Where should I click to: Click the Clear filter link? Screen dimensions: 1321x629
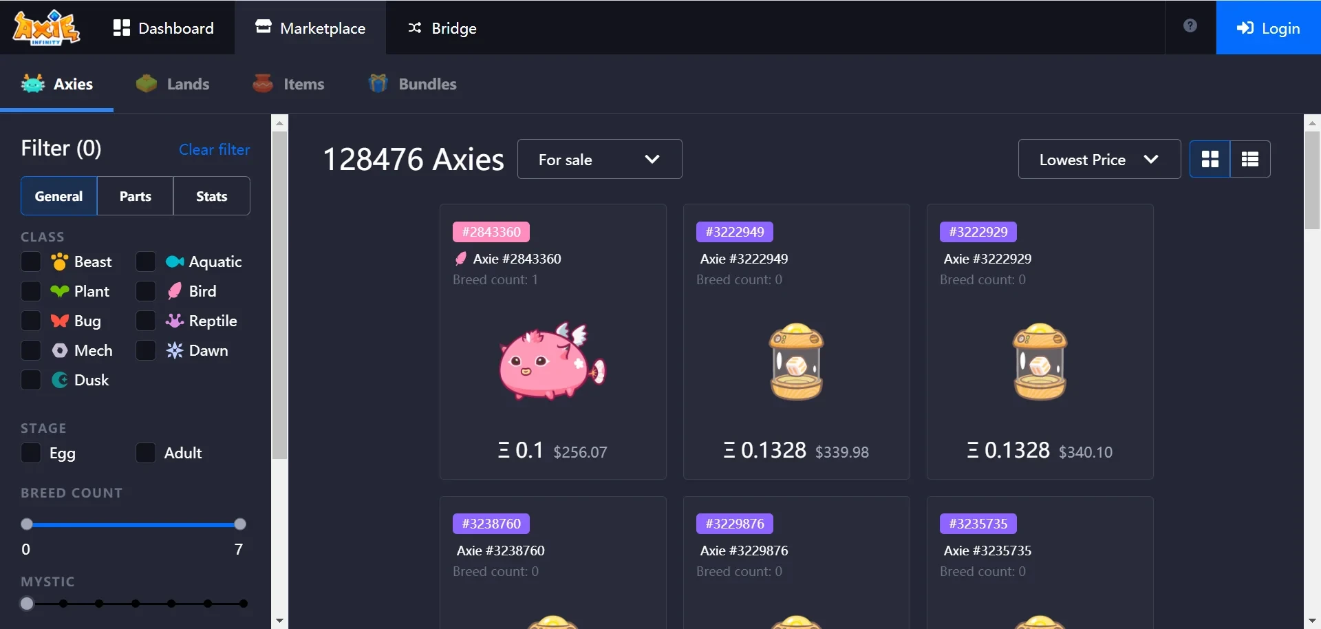tap(214, 149)
